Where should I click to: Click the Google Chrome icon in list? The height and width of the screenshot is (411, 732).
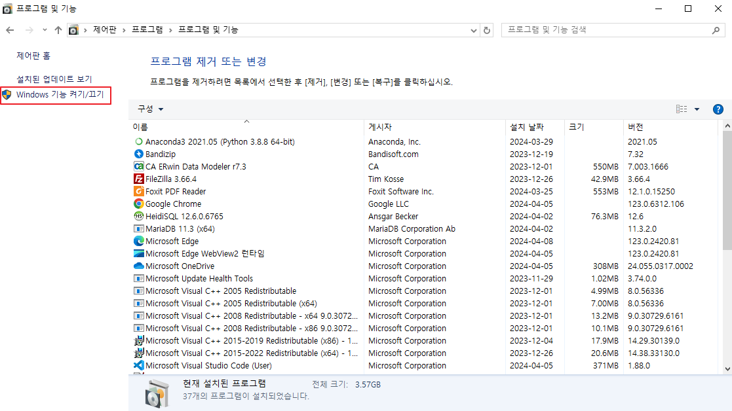pyautogui.click(x=139, y=204)
